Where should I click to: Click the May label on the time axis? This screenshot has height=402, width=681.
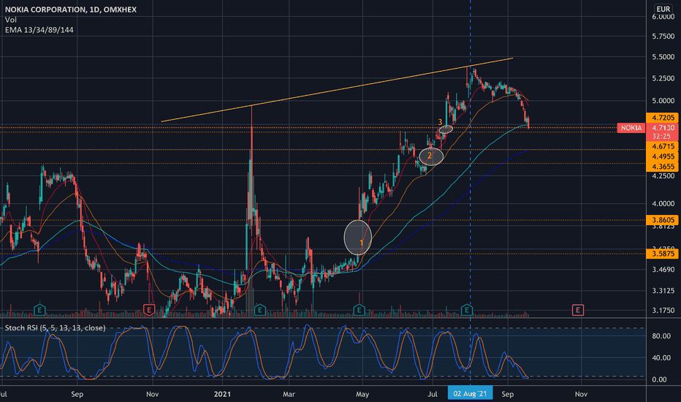coord(362,394)
